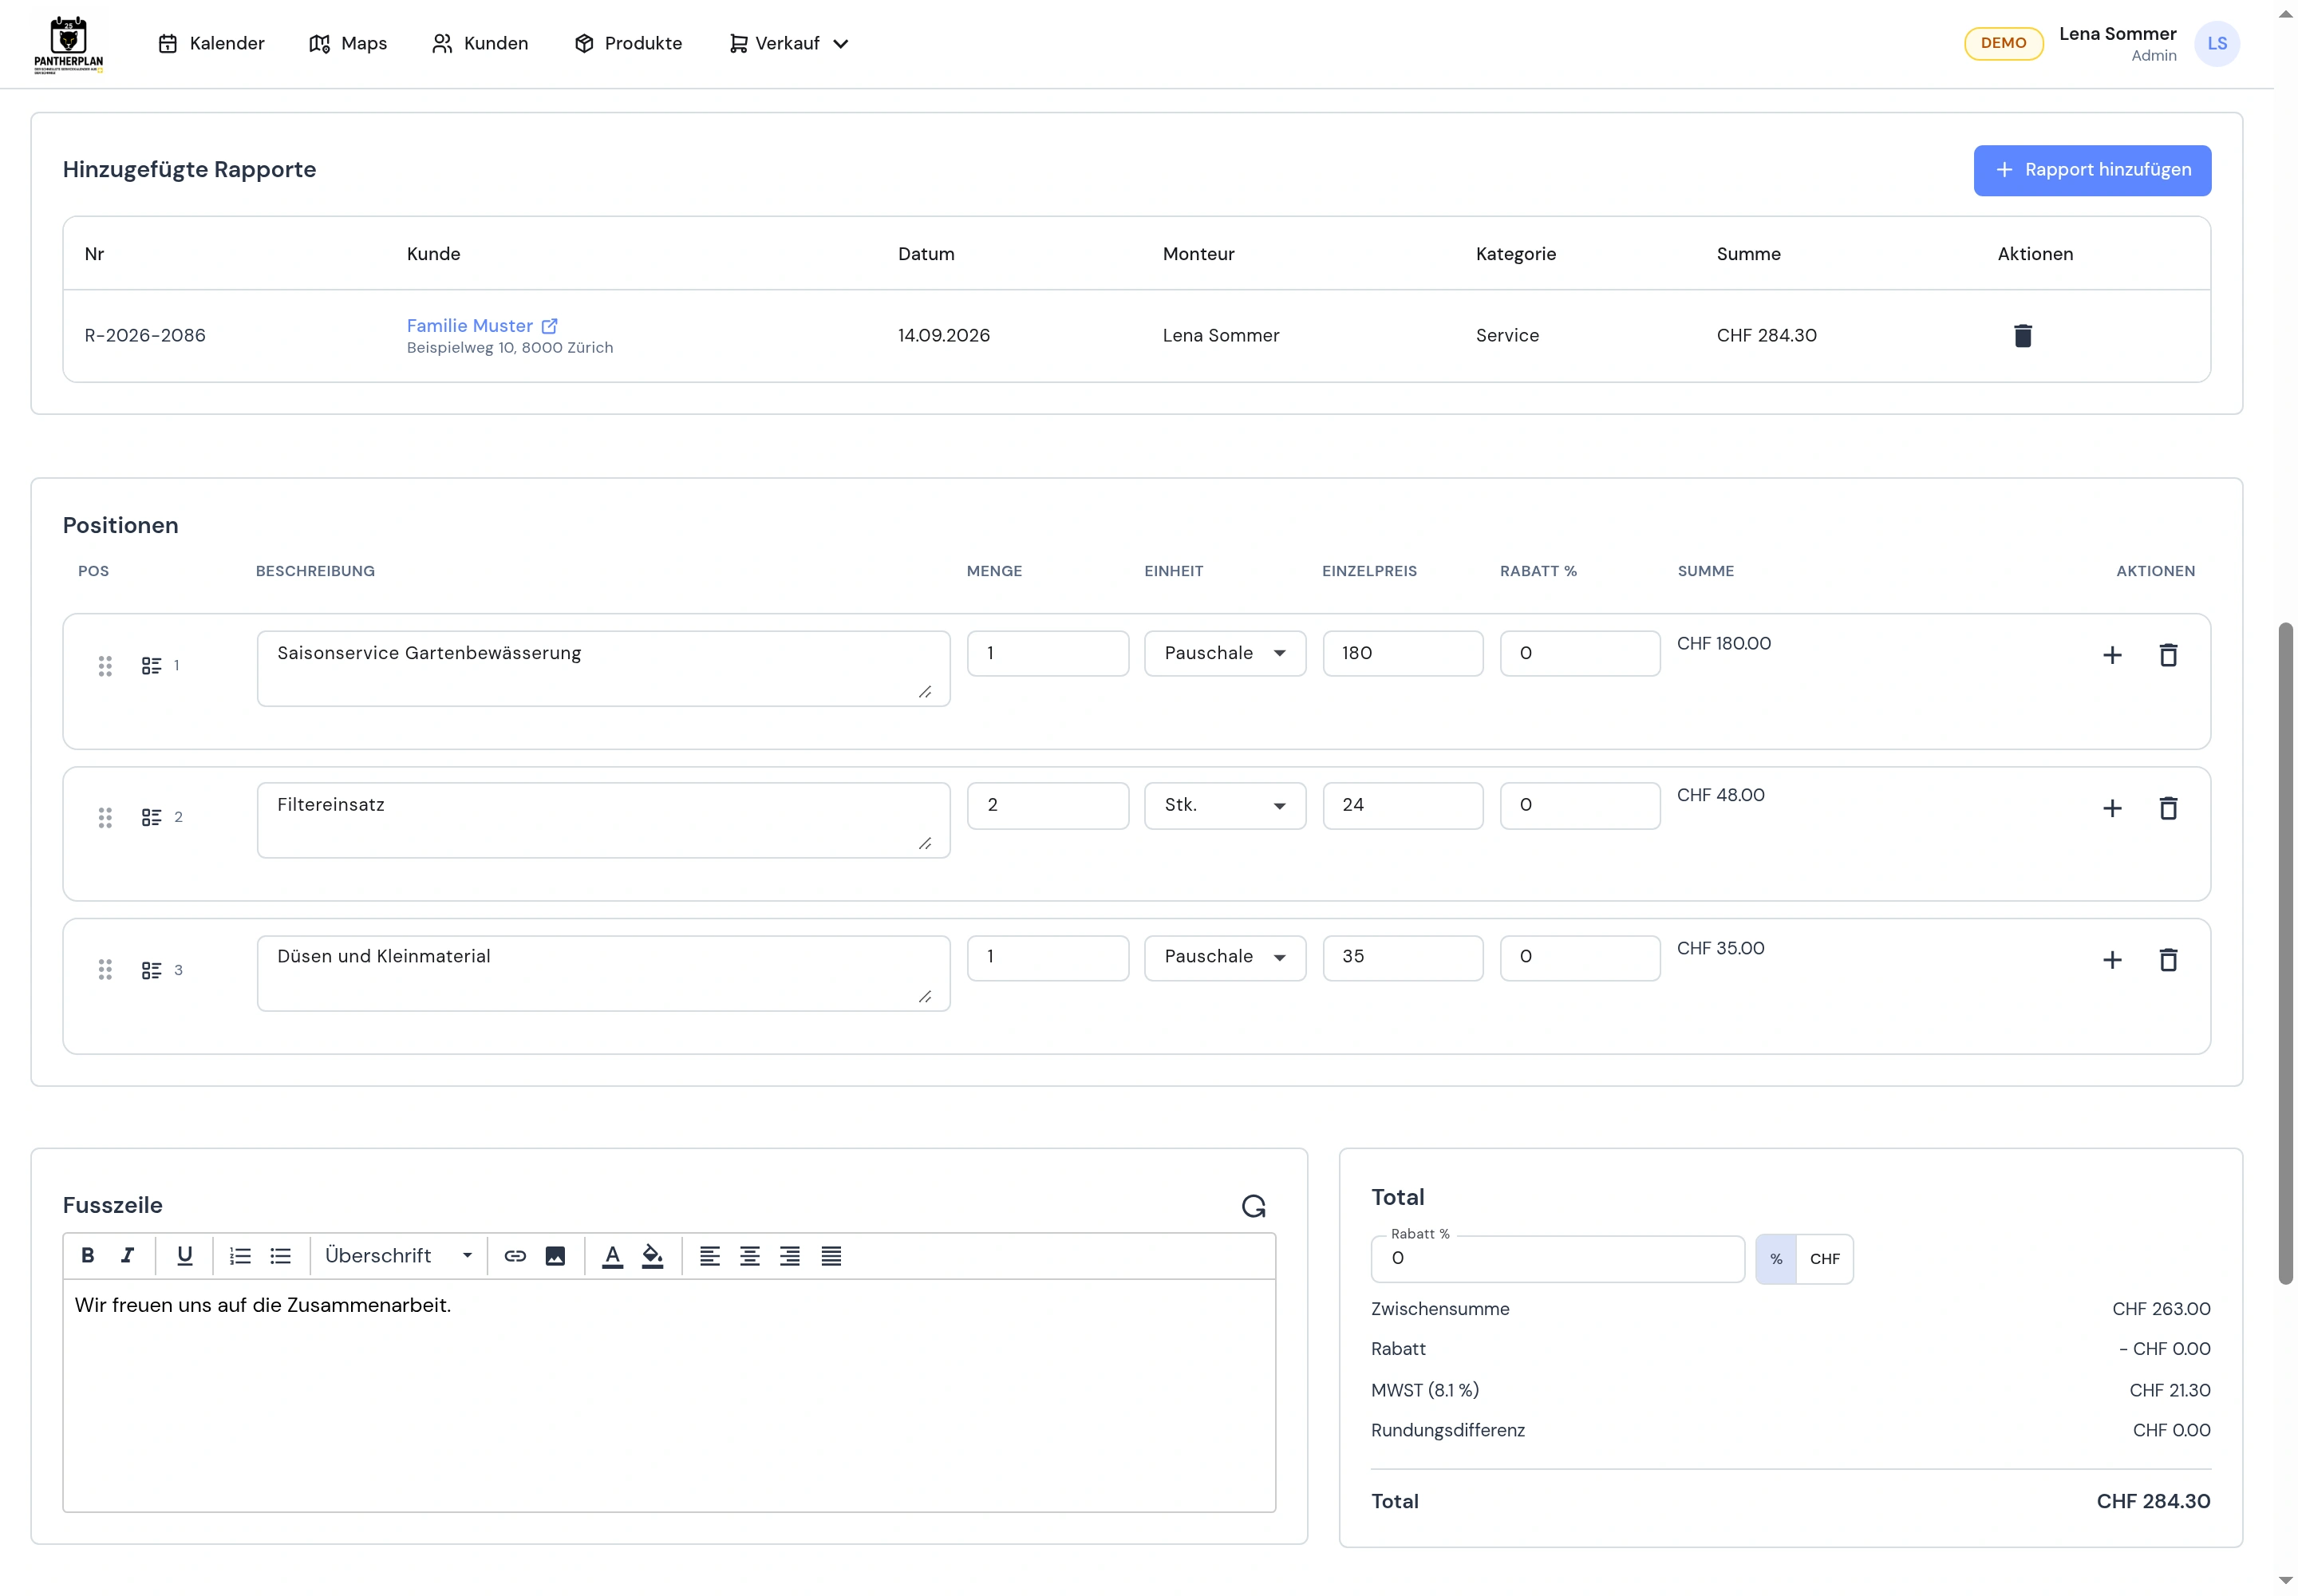
Task: Open the Überschrift heading style dropdown
Action: click(398, 1256)
